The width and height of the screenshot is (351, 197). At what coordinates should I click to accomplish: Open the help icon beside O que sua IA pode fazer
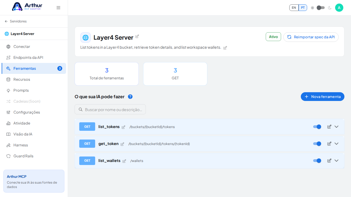[x=130, y=97]
